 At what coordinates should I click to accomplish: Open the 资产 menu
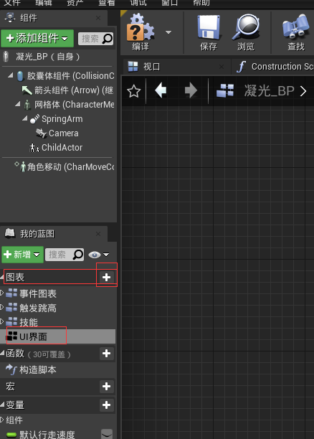(75, 3)
